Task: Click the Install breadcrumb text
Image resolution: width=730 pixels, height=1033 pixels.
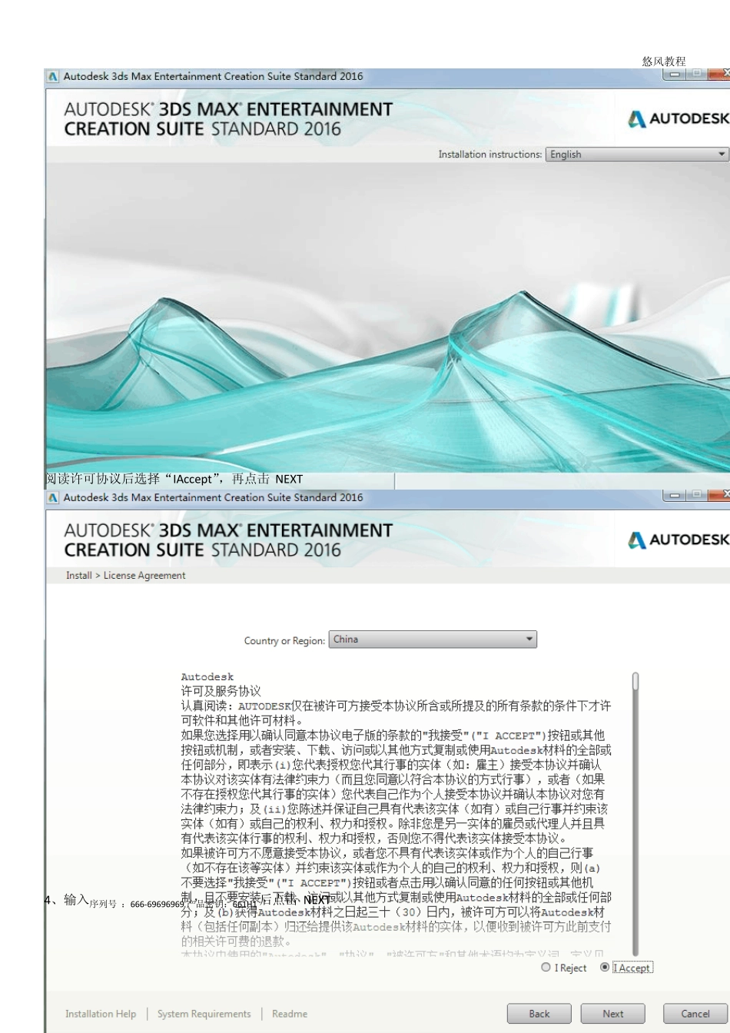Action: click(78, 576)
